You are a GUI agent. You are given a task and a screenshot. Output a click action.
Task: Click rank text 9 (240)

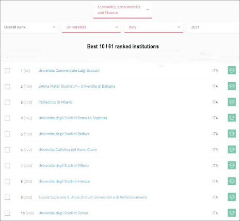[x=26, y=197]
